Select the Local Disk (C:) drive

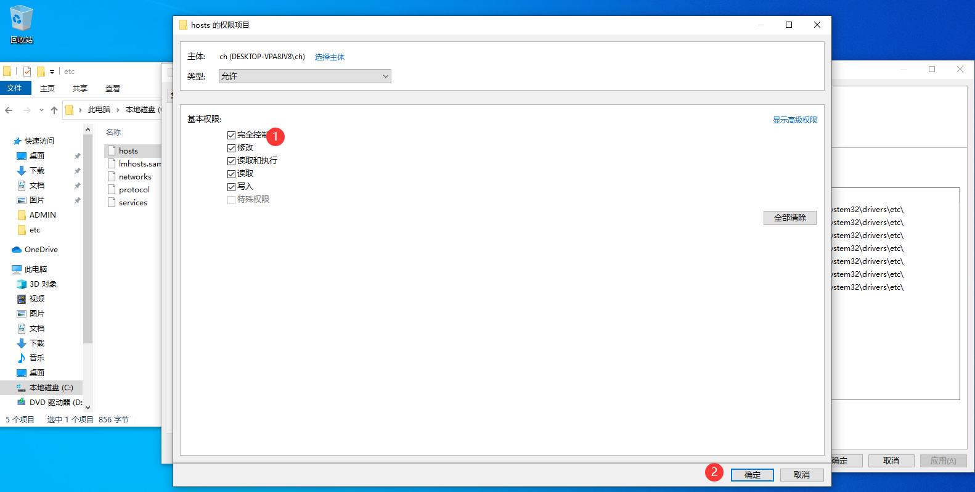[41, 388]
